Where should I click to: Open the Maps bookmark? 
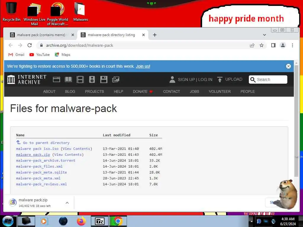pyautogui.click(x=62, y=55)
